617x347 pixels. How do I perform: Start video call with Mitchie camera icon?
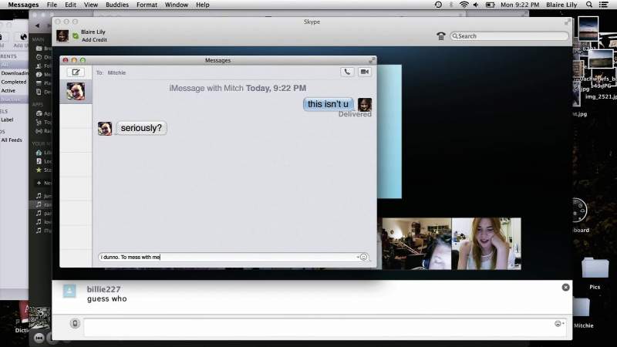(x=365, y=72)
